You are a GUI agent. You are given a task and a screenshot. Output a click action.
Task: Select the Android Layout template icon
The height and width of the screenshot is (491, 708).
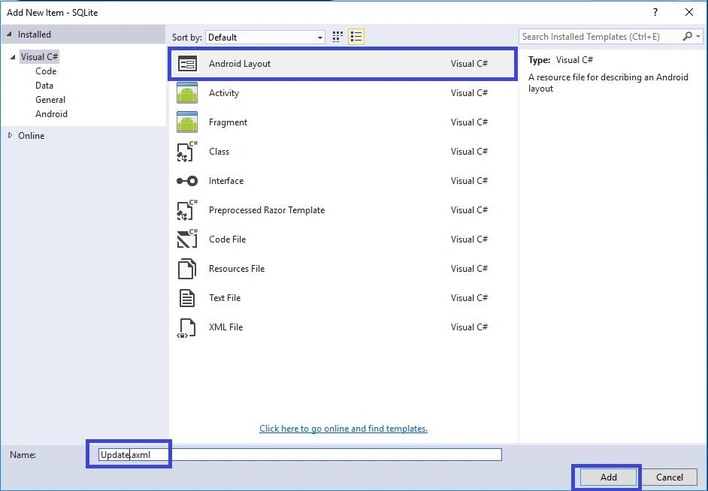click(x=187, y=64)
